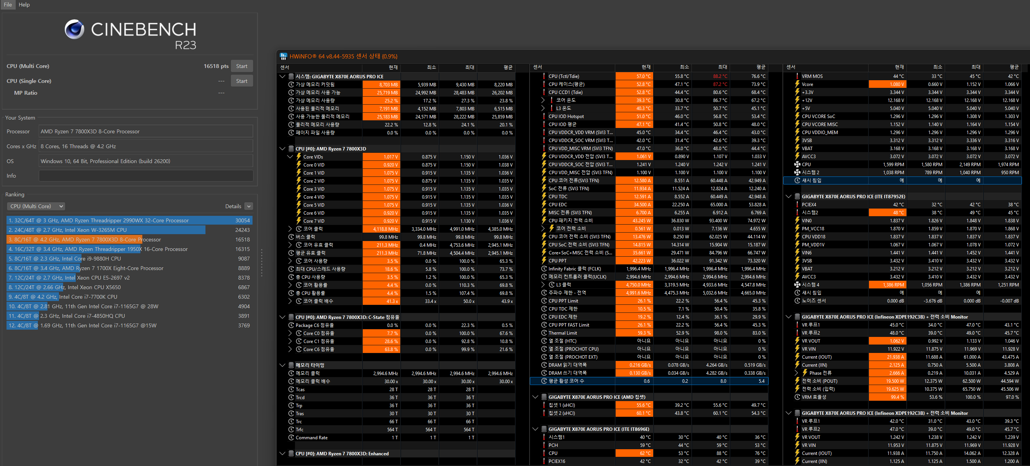Open the ranking Details dropdown arrow
The width and height of the screenshot is (1030, 466).
point(249,206)
